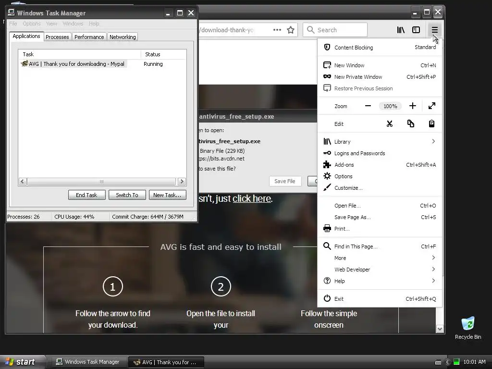Select Find in This Page...
Image resolution: width=492 pixels, height=369 pixels.
[x=380, y=246]
